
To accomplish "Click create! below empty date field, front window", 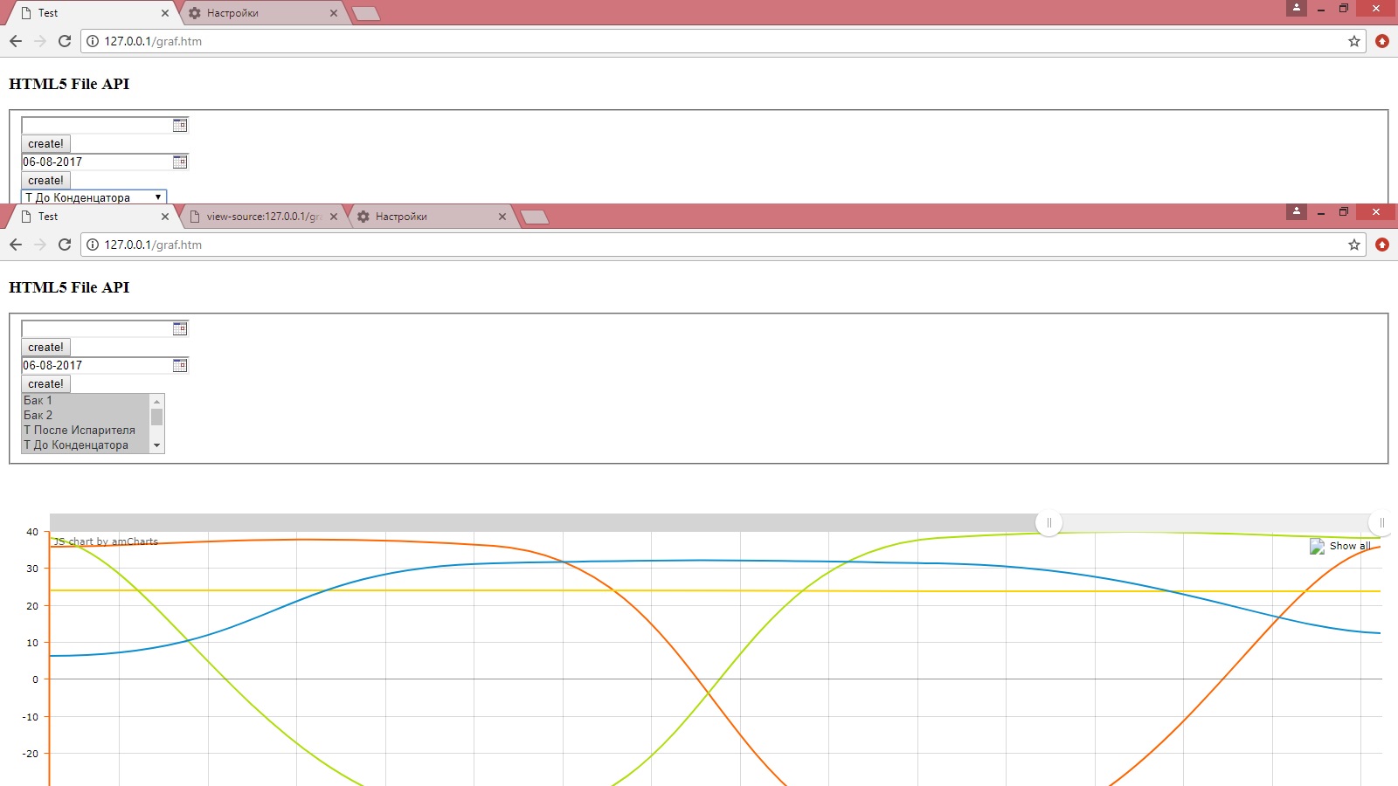I will coord(45,347).
